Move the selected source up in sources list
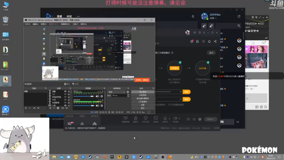The width and height of the screenshot is (284, 160). coord(63,108)
